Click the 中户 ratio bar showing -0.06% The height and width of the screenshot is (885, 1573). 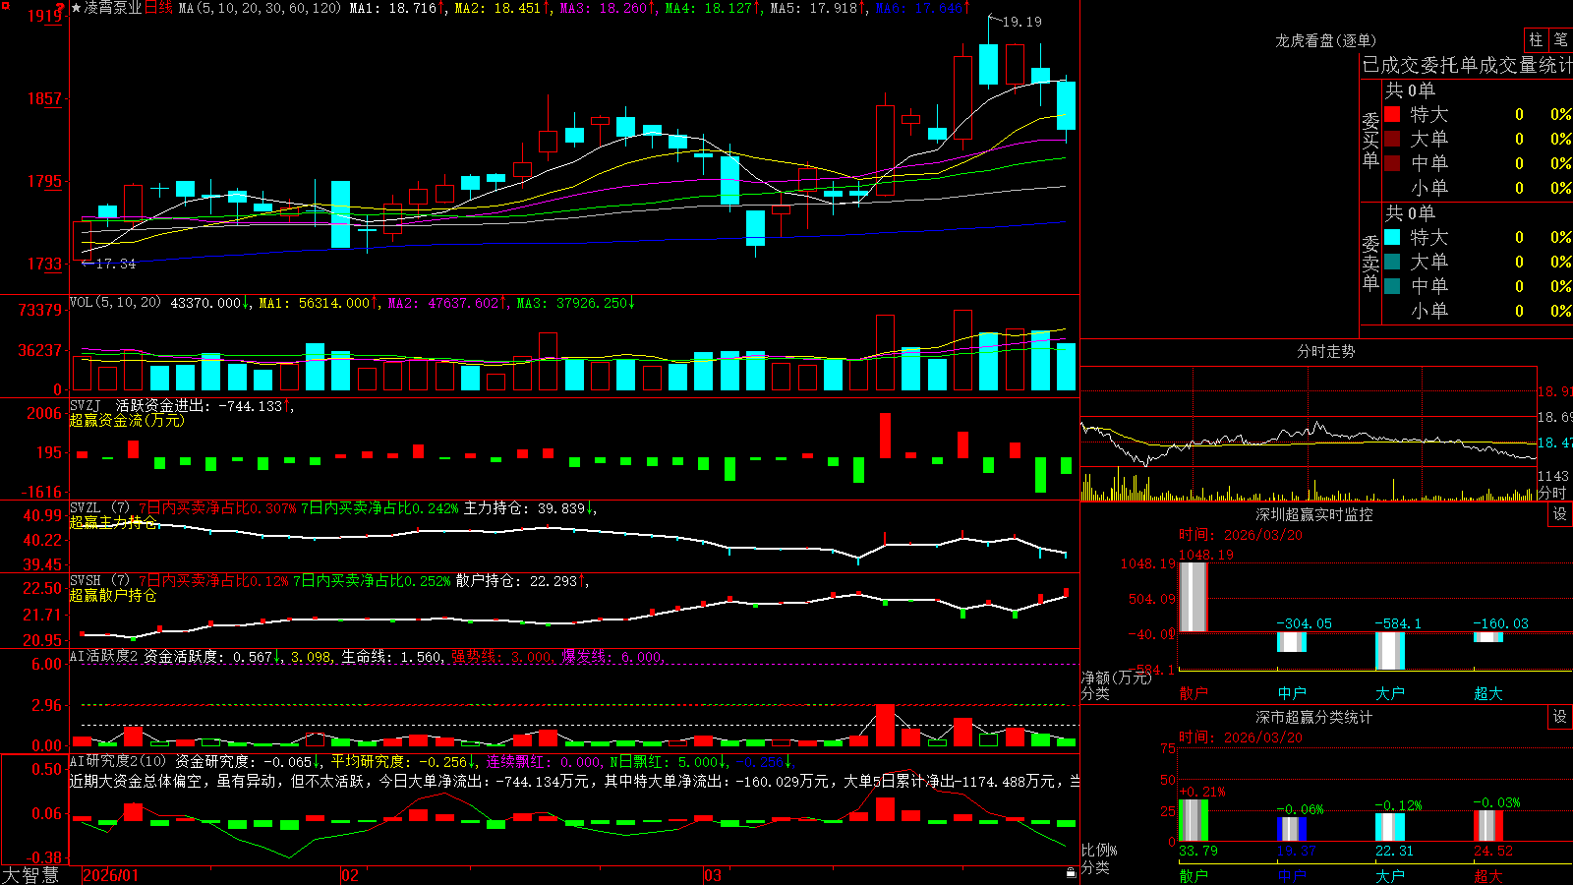pyautogui.click(x=1292, y=829)
